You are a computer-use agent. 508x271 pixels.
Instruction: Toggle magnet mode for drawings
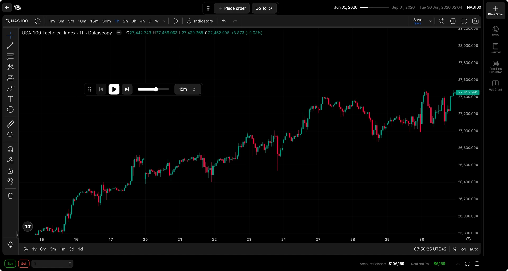10,149
